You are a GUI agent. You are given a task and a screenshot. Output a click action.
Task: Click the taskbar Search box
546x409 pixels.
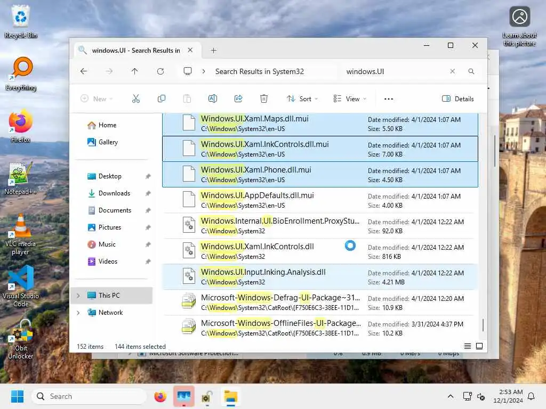[x=89, y=396]
